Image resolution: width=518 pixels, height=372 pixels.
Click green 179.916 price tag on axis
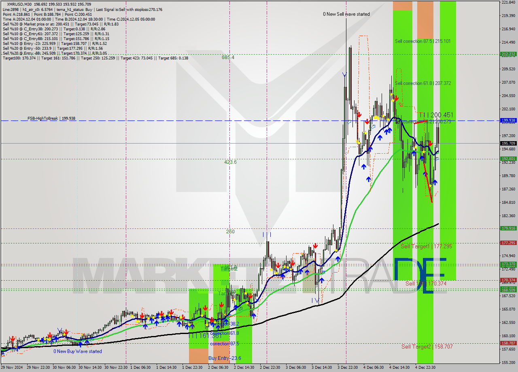tap(508, 228)
